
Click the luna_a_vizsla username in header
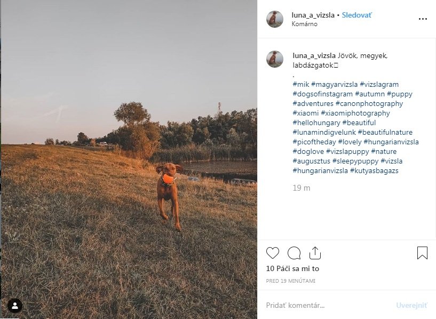[x=313, y=15]
